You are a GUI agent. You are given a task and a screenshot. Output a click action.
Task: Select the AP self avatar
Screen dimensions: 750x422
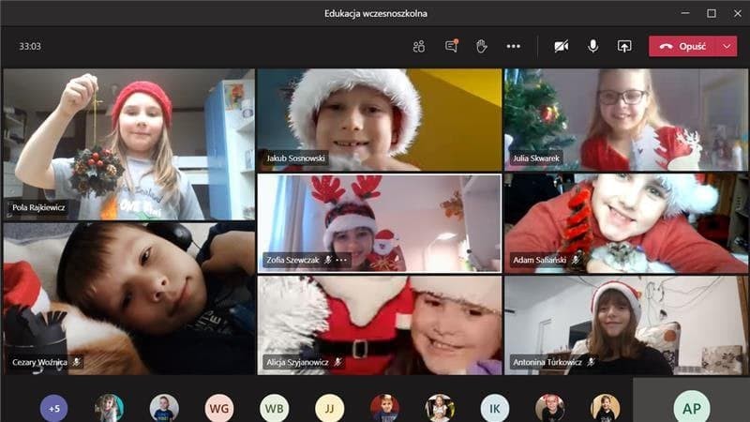click(692, 407)
